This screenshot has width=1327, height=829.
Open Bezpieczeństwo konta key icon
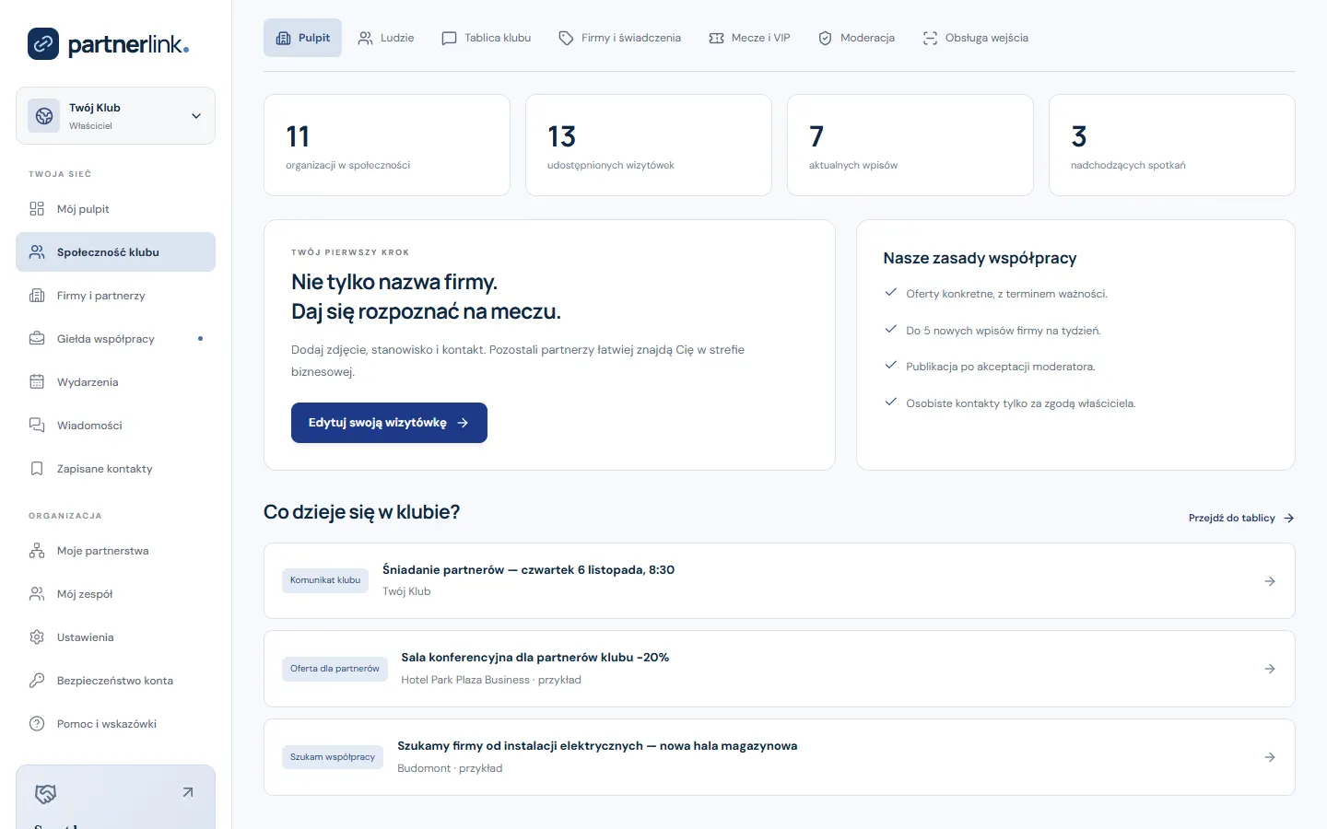pyautogui.click(x=37, y=681)
